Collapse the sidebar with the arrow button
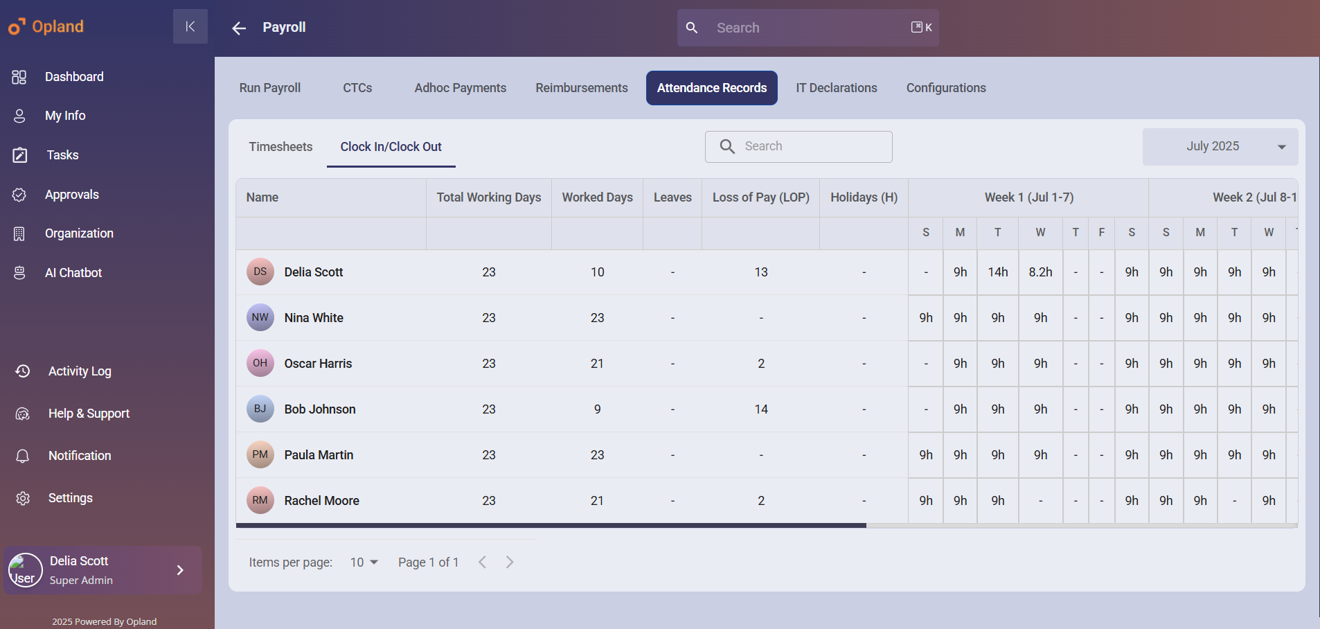This screenshot has width=1320, height=629. [x=190, y=26]
